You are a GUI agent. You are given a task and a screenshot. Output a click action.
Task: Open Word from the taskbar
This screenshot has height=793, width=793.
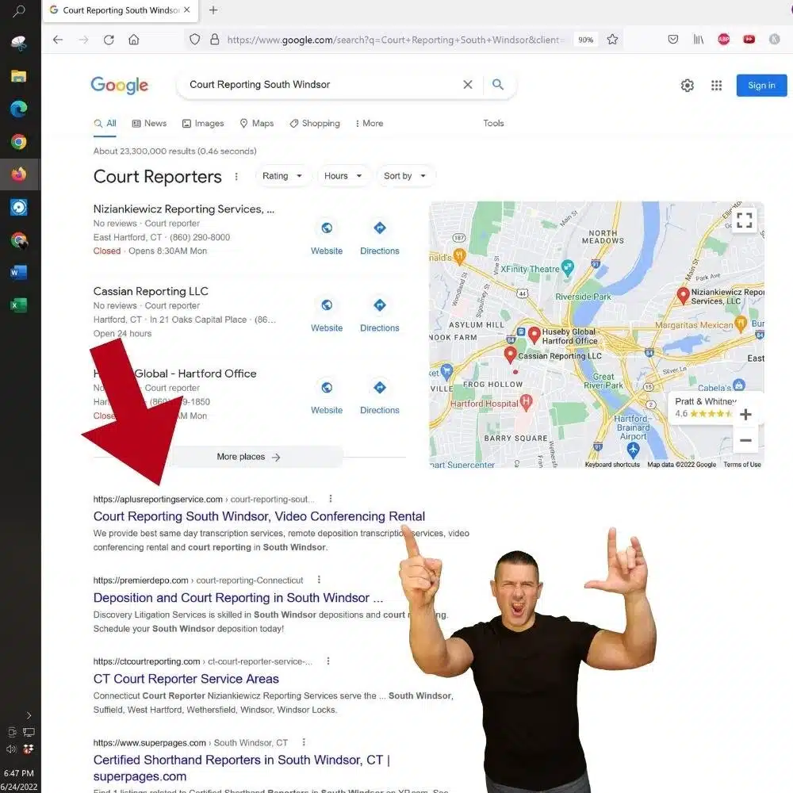tap(19, 273)
